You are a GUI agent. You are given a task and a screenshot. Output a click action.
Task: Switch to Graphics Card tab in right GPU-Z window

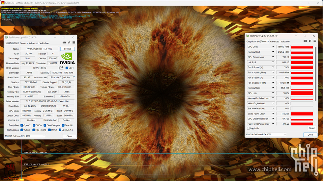pos(253,41)
